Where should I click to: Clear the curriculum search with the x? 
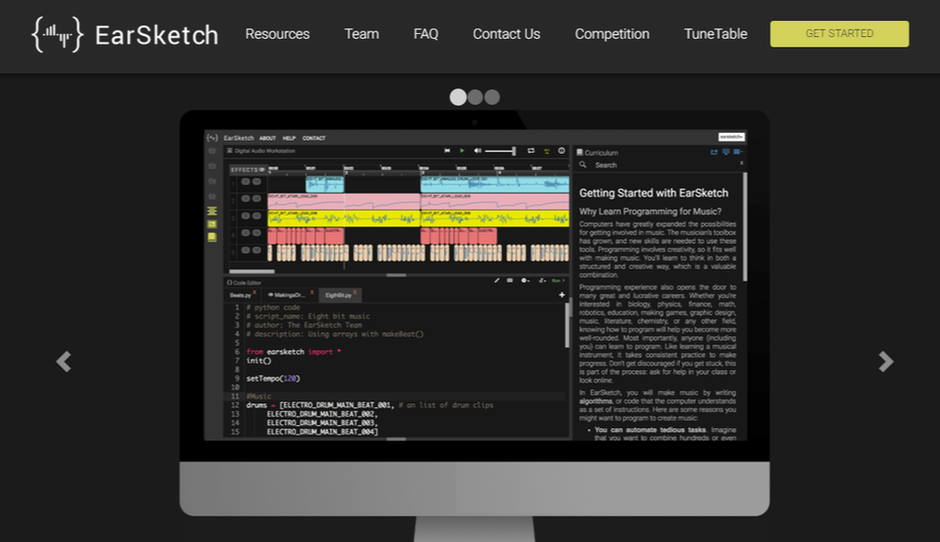(x=742, y=163)
